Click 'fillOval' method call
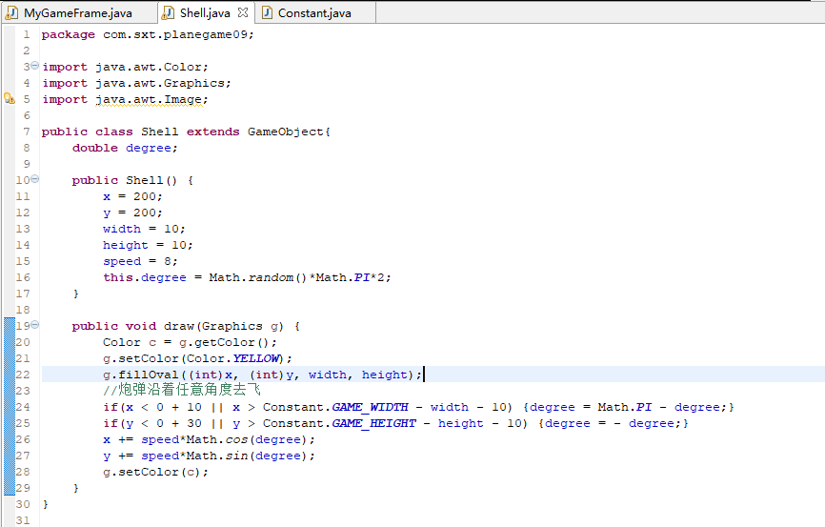Viewport: 825px width, 527px height. pos(149,375)
